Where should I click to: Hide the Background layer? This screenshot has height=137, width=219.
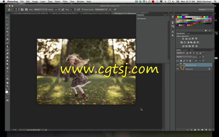pos(178,69)
